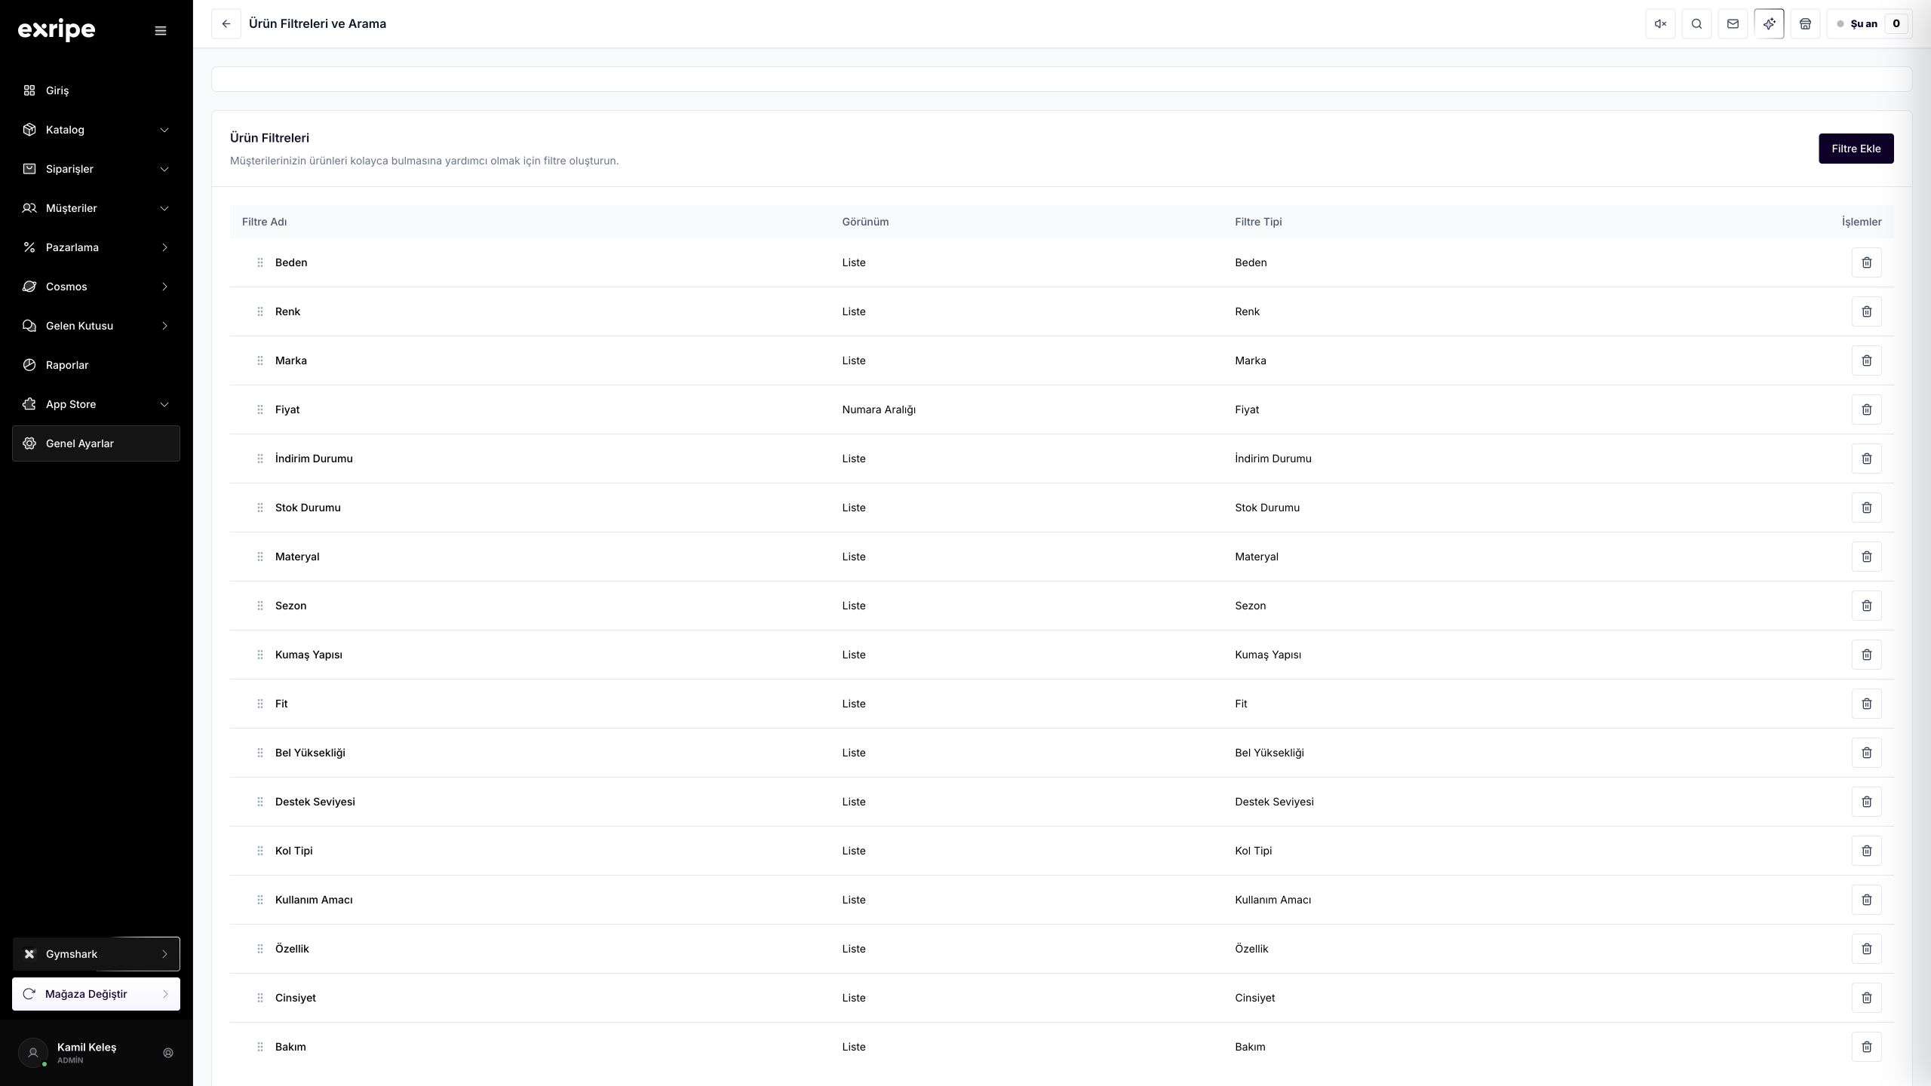Click drag handle beside Materyal filter
The height and width of the screenshot is (1086, 1931).
tap(259, 557)
